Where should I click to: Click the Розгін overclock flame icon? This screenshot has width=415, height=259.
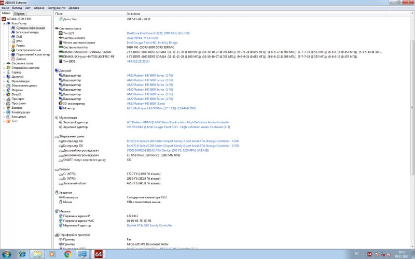[13, 45]
